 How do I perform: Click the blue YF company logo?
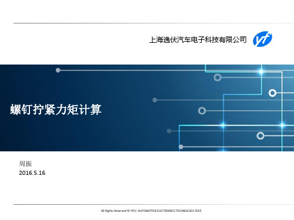262,39
